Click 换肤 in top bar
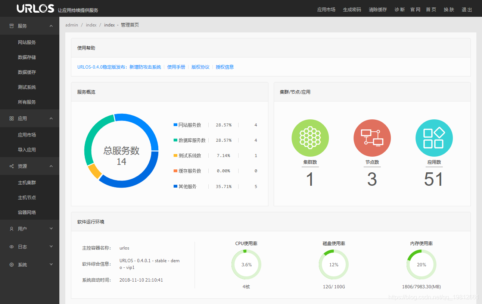482x304 pixels. 449,10
